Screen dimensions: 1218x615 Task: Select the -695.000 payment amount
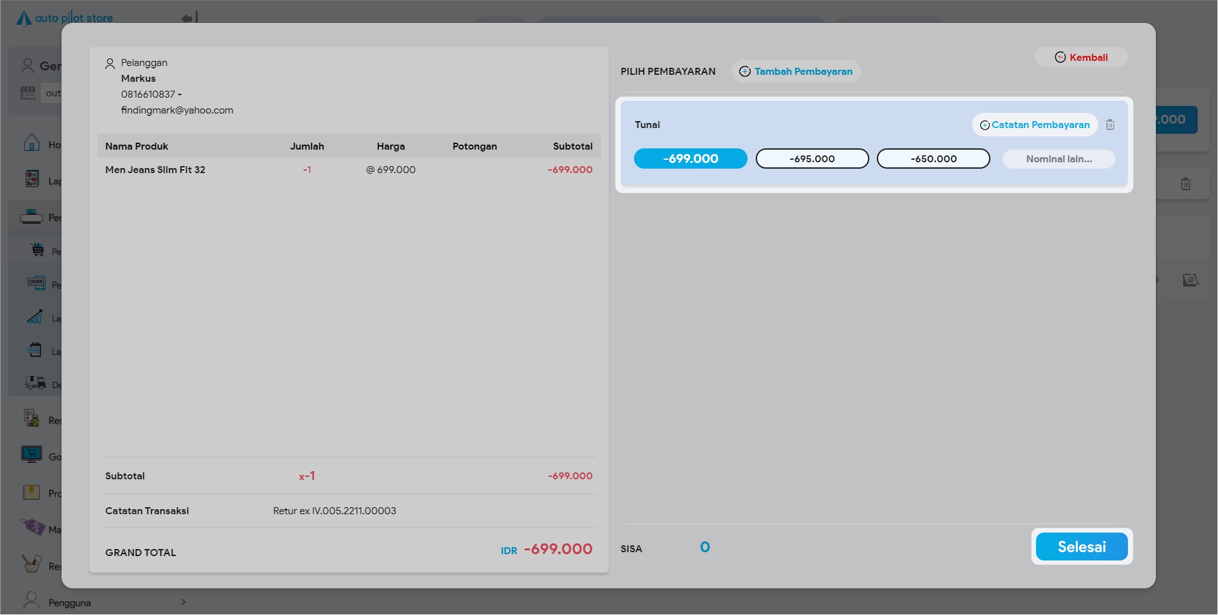point(812,159)
